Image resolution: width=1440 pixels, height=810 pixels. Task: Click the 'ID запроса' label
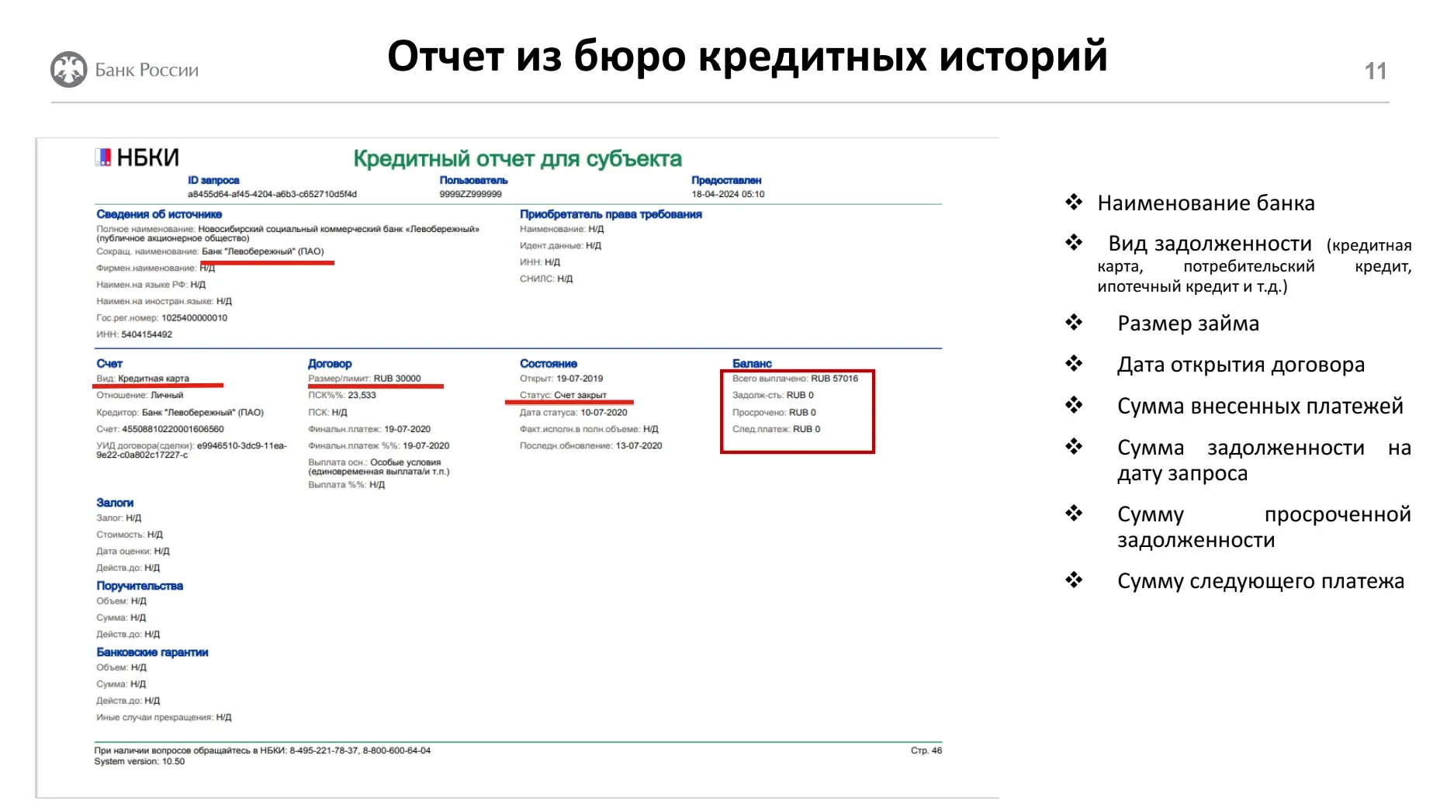(213, 180)
